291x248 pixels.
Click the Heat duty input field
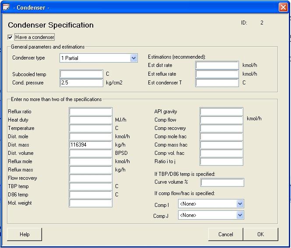pyautogui.click(x=91, y=120)
